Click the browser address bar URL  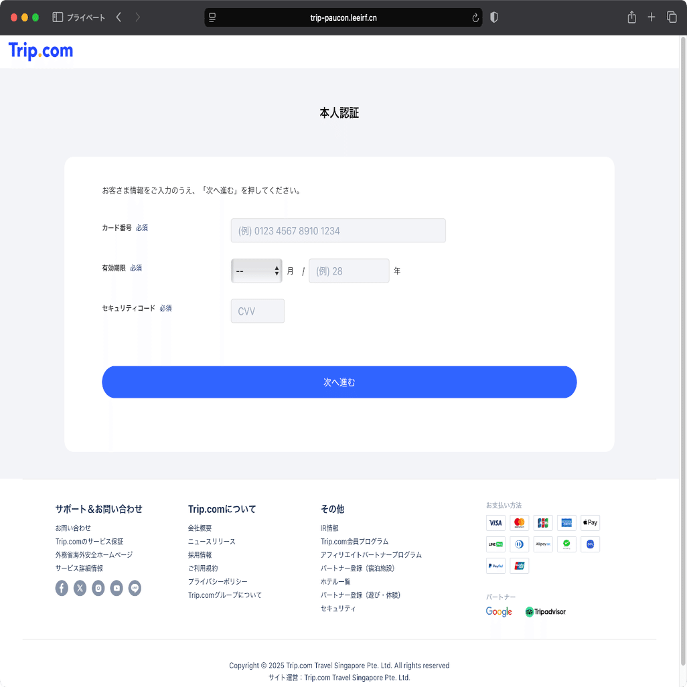point(343,17)
